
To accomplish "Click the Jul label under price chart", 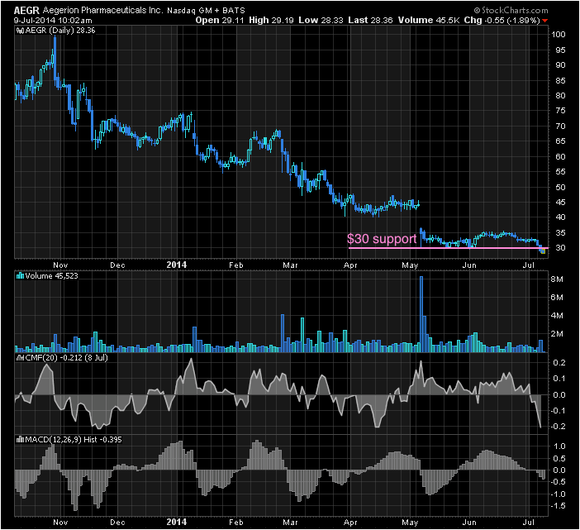I will (529, 265).
